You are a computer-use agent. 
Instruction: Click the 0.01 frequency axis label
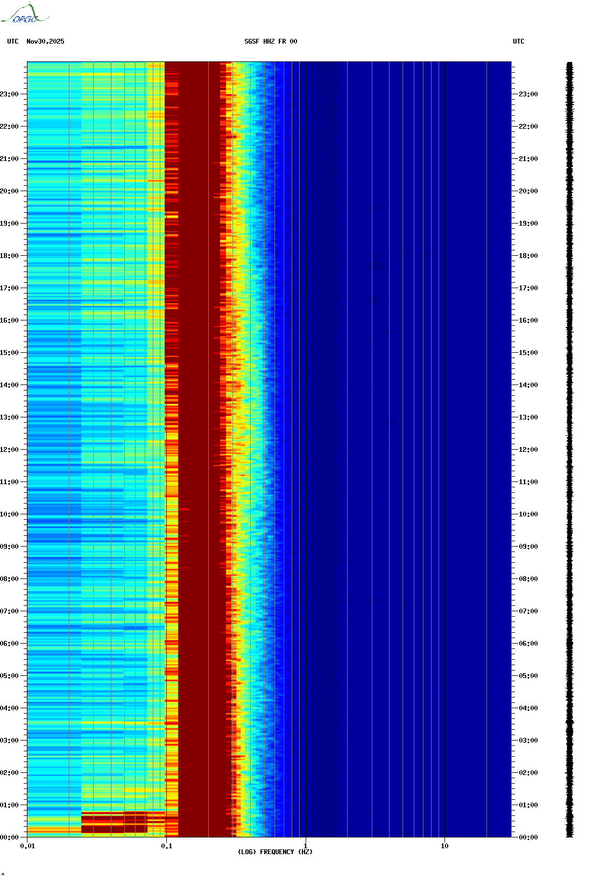27,846
